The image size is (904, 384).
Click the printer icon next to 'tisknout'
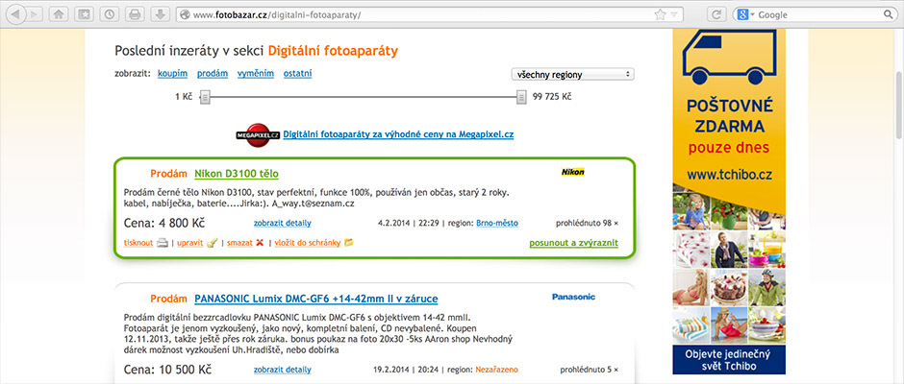163,243
